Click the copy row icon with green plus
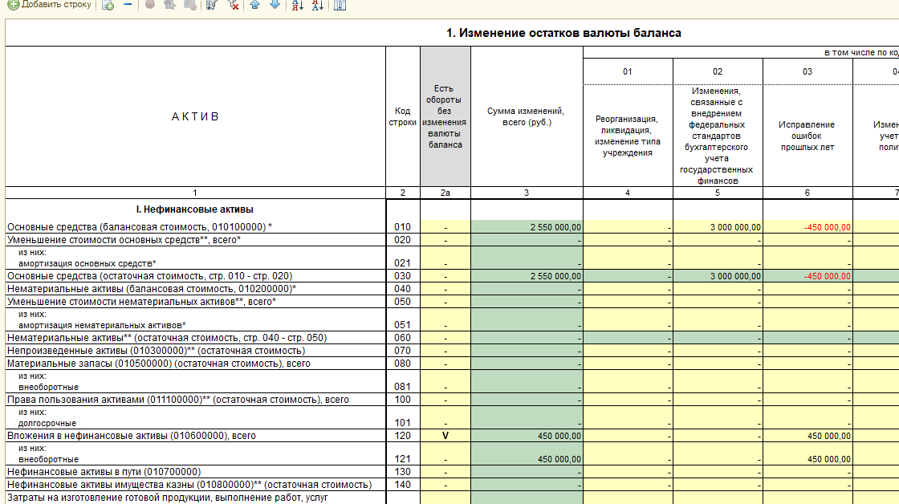The image size is (899, 504). click(x=108, y=5)
